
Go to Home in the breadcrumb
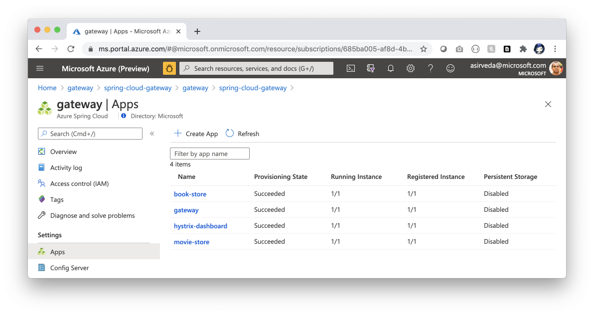[x=47, y=88]
